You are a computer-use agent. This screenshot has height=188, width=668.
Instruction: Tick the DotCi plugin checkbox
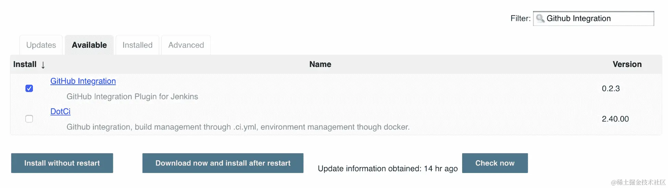coord(29,119)
